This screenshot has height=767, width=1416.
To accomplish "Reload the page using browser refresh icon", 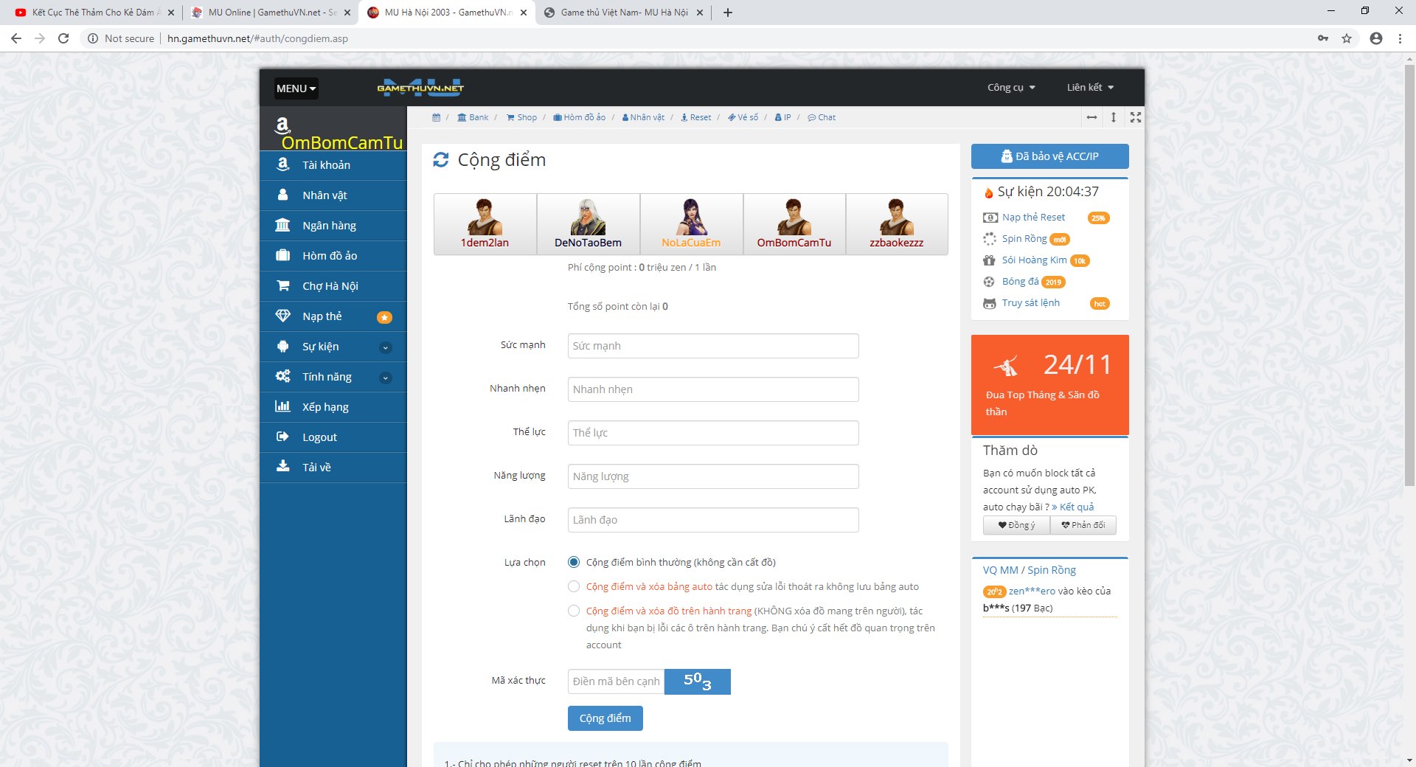I will [63, 38].
